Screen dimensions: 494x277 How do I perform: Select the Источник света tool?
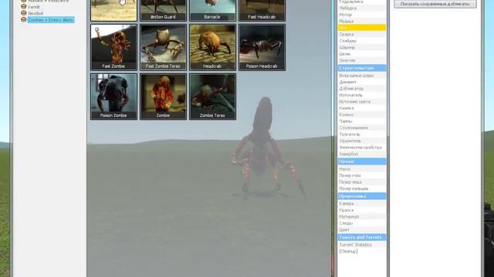point(362,102)
